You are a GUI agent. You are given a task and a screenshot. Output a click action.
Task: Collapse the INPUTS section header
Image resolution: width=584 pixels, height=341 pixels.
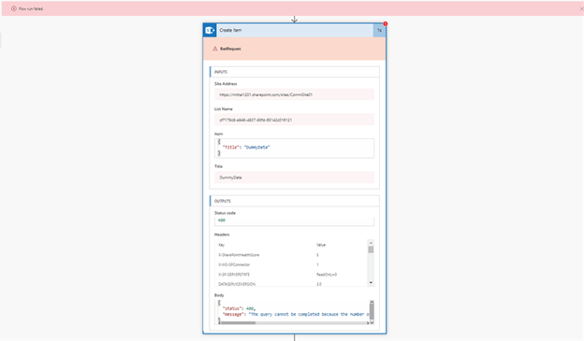pos(294,72)
